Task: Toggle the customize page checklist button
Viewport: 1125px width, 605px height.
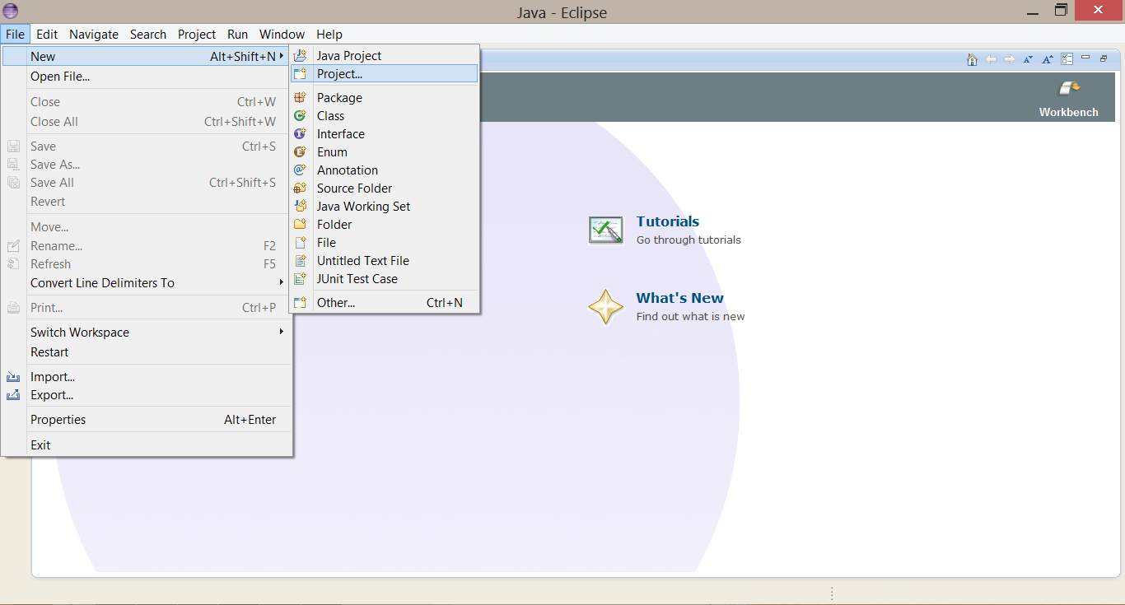Action: tap(1067, 59)
